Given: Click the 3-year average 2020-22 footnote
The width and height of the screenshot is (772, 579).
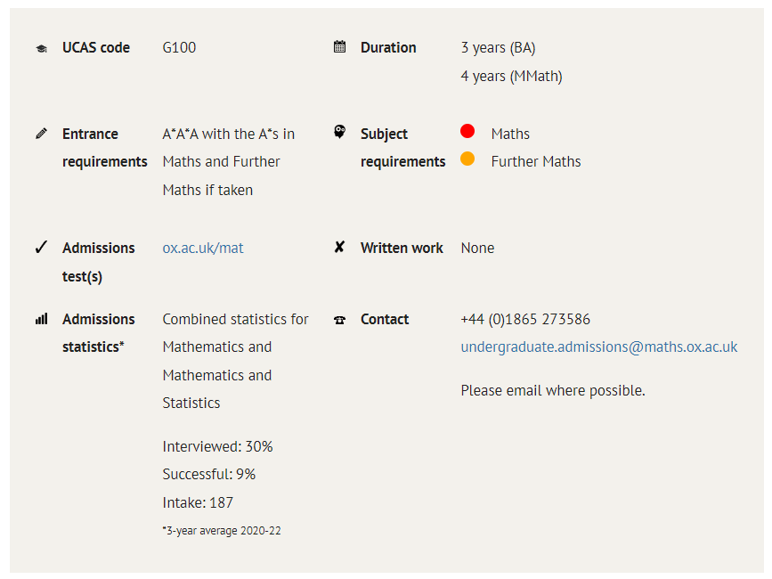Looking at the screenshot, I should 222,531.
